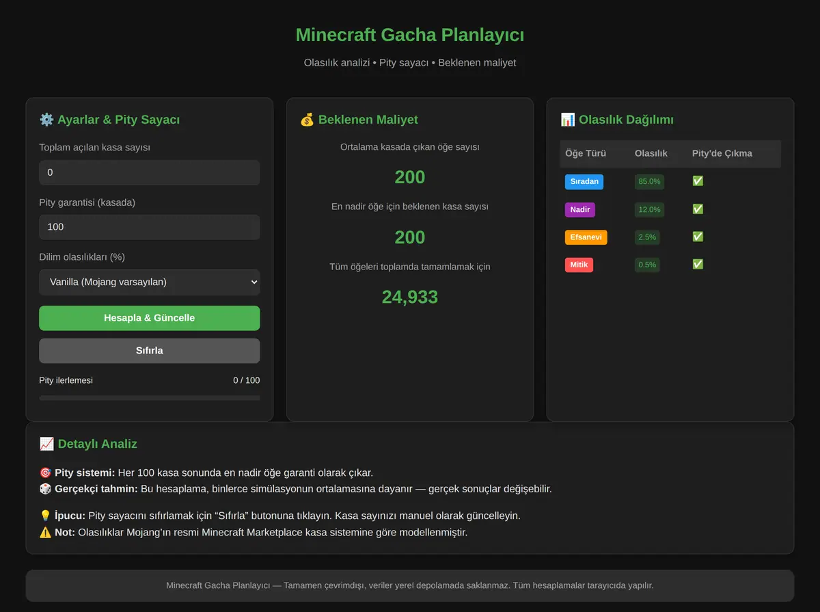Click the green checkmark in the Nadir row
Screen dimensions: 820x612
coord(698,209)
